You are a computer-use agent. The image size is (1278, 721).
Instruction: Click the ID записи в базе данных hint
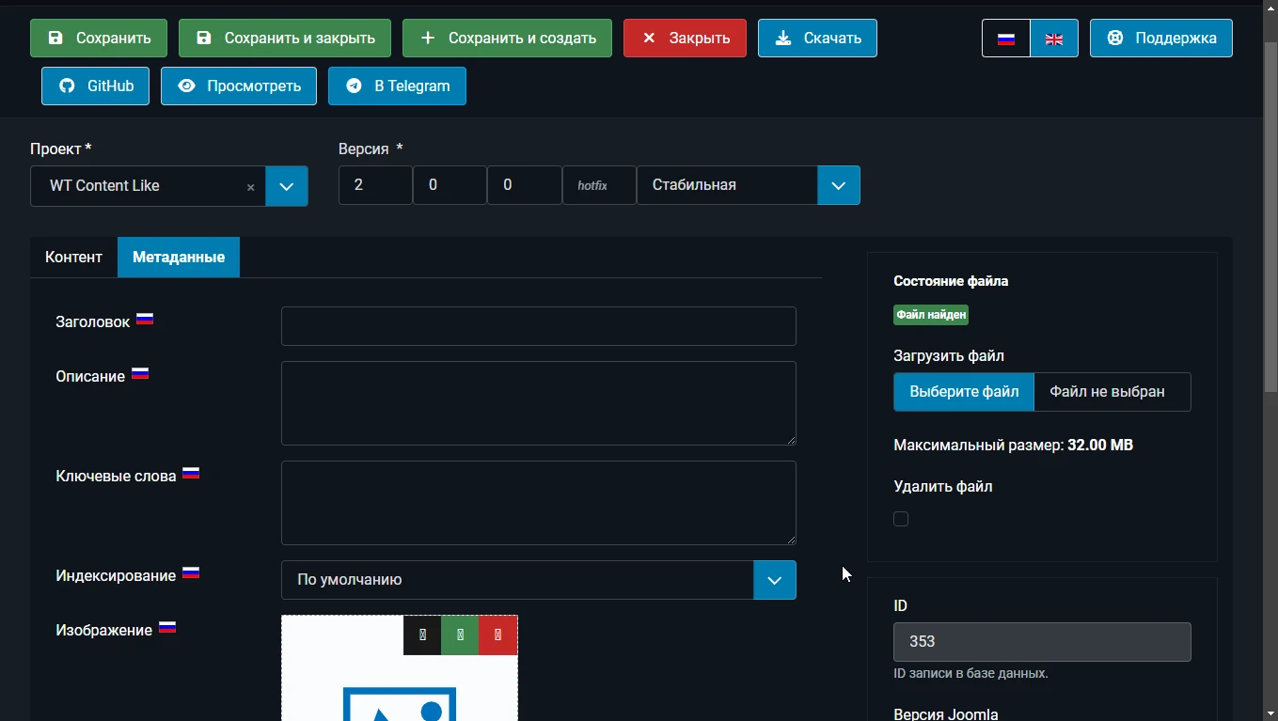pos(970,674)
